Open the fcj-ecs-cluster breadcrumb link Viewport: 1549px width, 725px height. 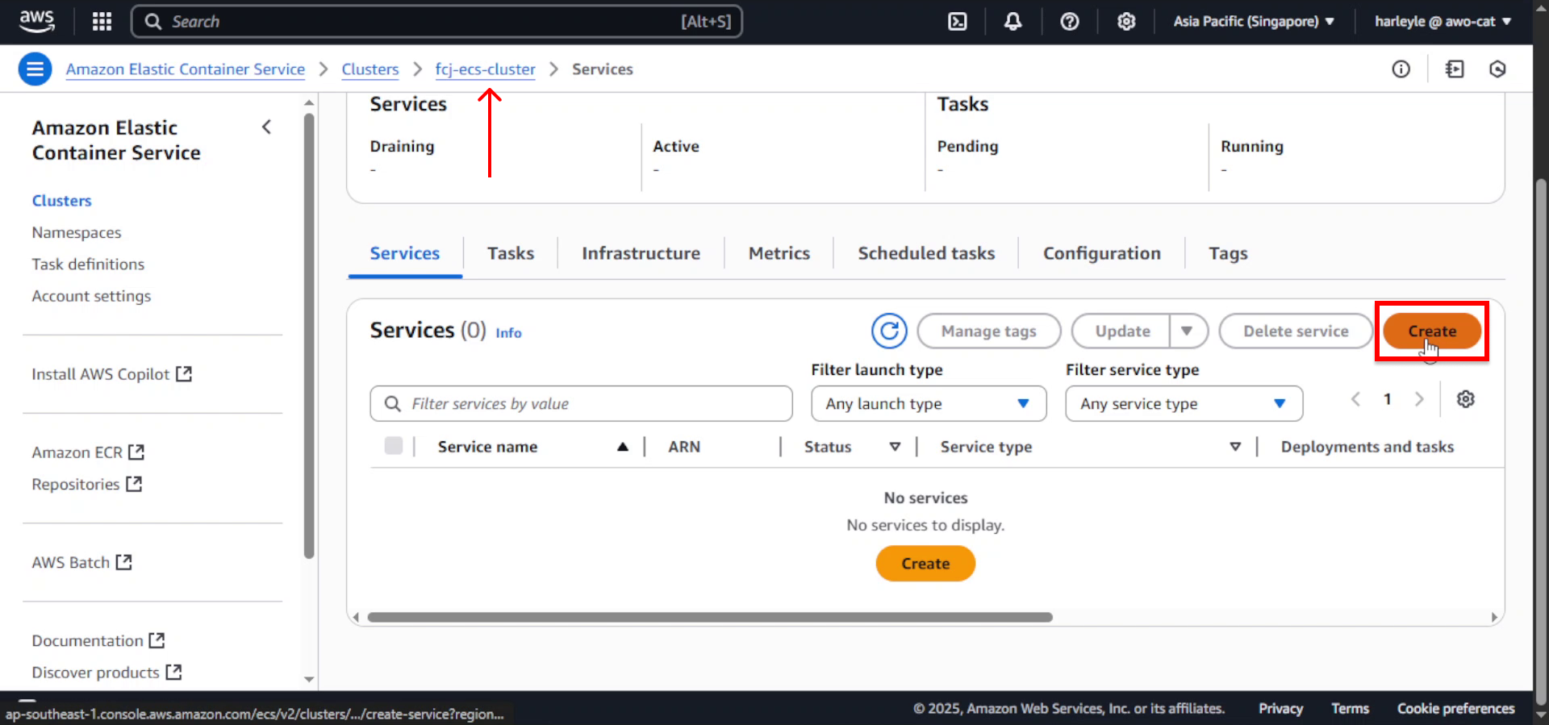pos(485,69)
